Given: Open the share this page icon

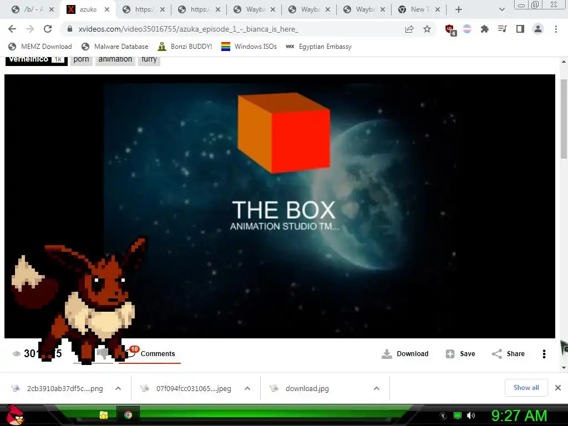Looking at the screenshot, I should point(409,29).
